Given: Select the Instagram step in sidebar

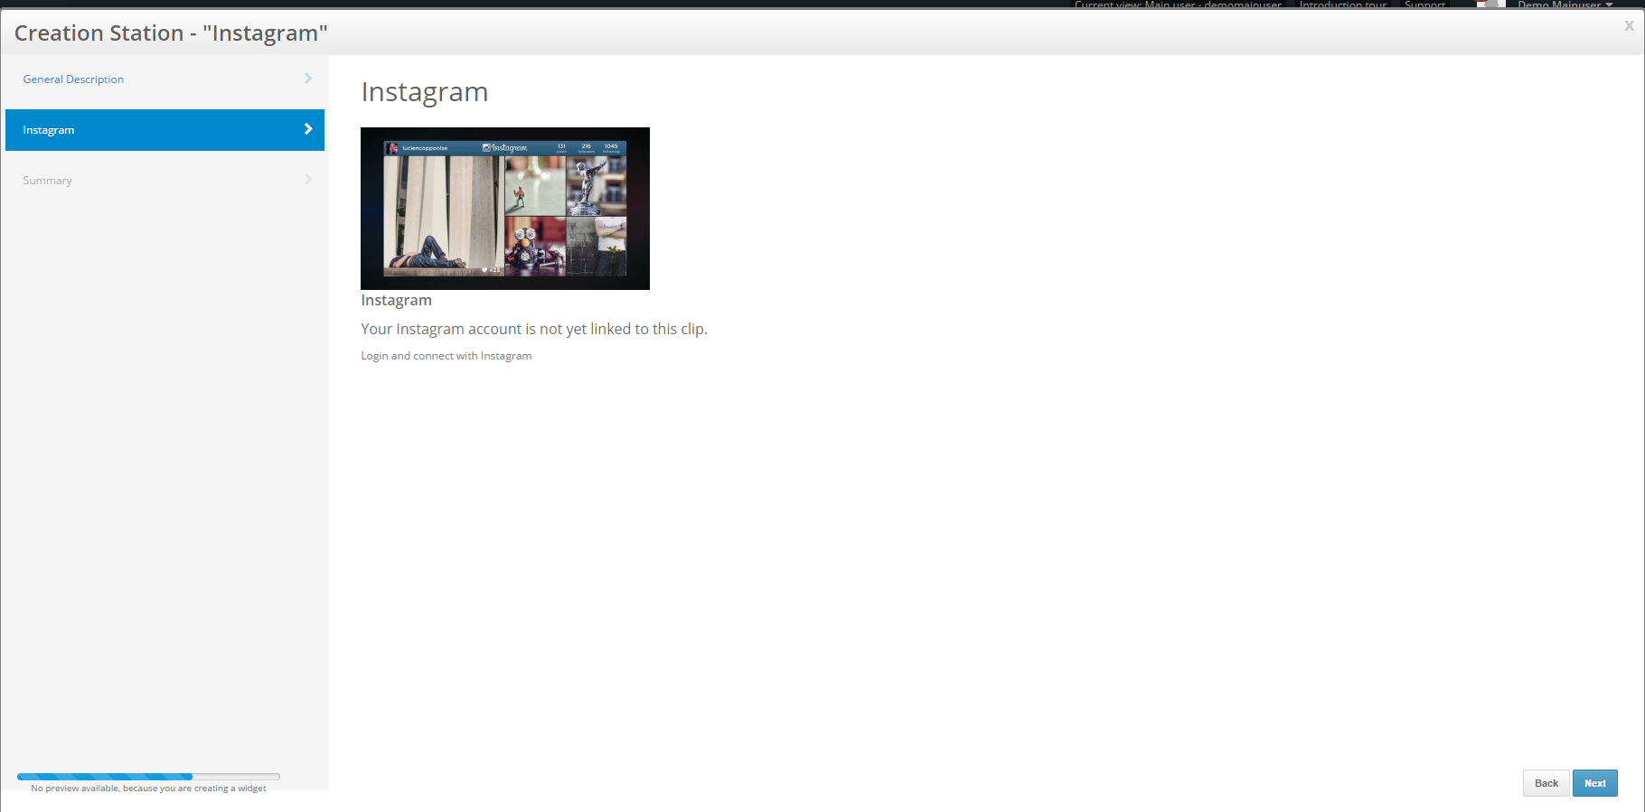Looking at the screenshot, I should coord(164,130).
